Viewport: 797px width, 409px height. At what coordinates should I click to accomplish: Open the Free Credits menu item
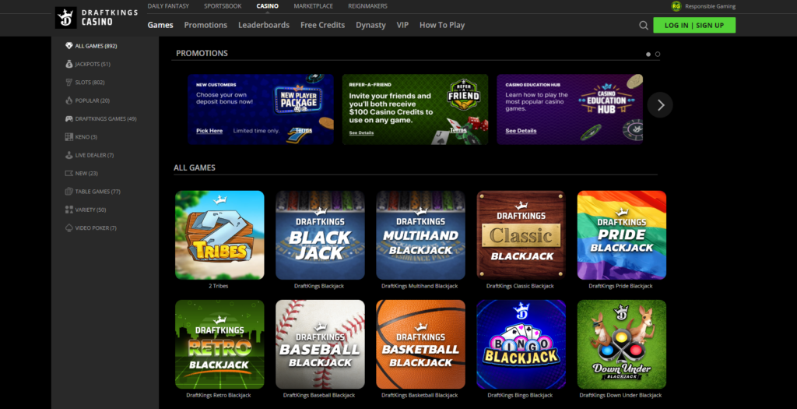click(323, 25)
